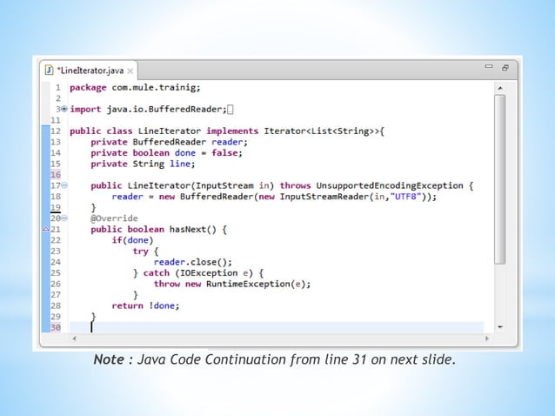Screen dimensions: 555x416
Task: Click 'false;' on line 14
Action: pos(227,153)
